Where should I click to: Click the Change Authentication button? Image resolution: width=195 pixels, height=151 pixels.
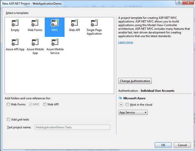coord(135,81)
